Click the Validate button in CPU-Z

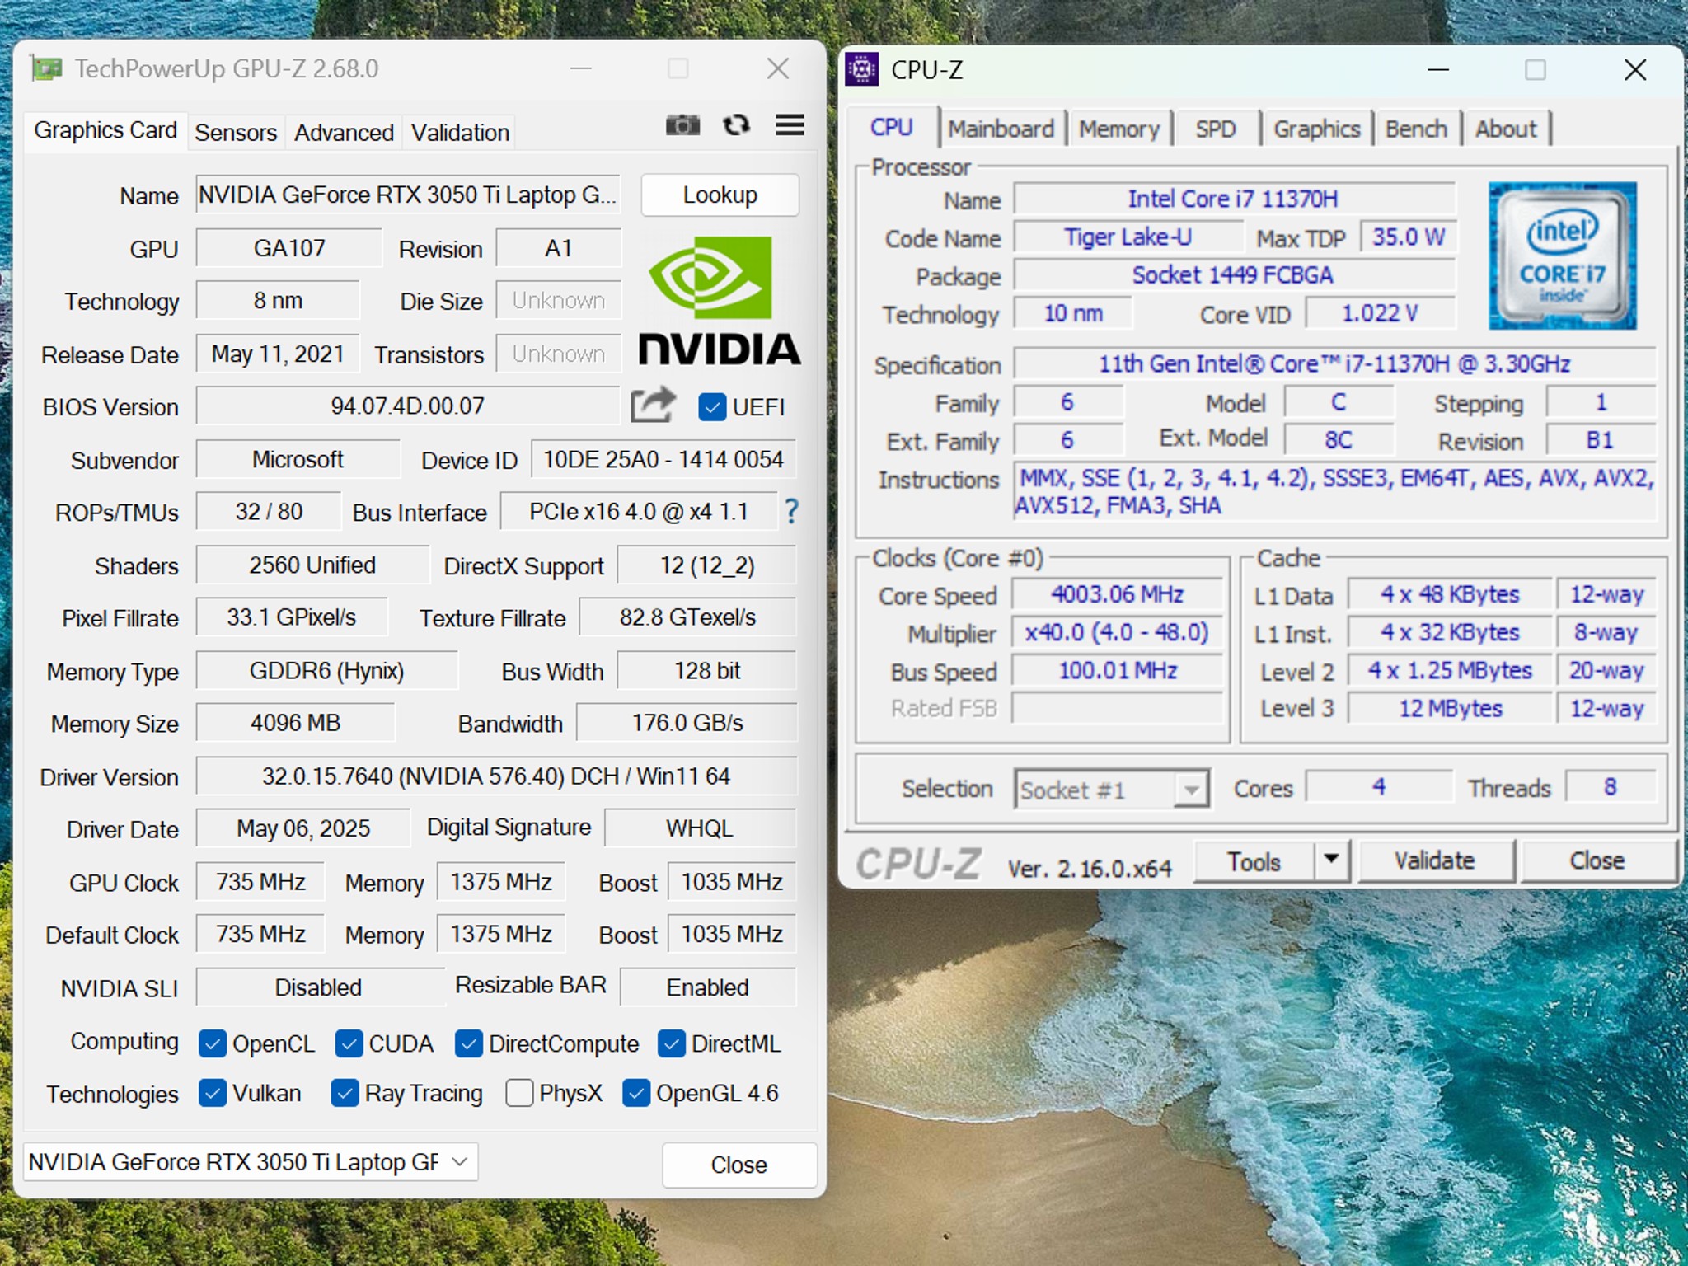[1435, 860]
